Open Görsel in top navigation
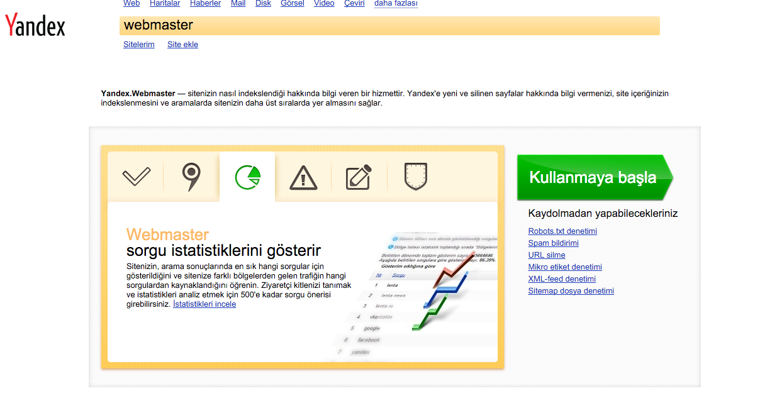Image resolution: width=760 pixels, height=408 pixels. click(293, 4)
